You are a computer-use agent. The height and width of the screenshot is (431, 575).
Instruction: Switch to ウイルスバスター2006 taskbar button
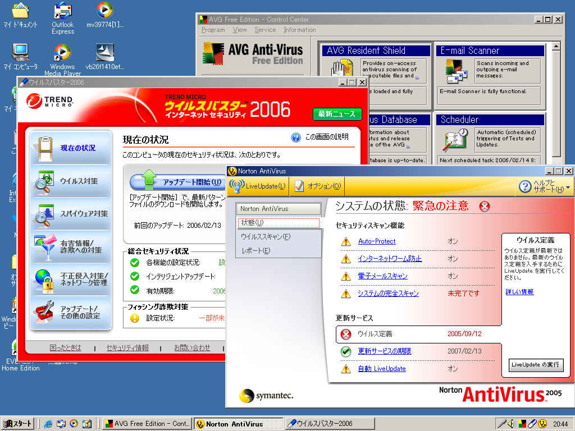330,424
